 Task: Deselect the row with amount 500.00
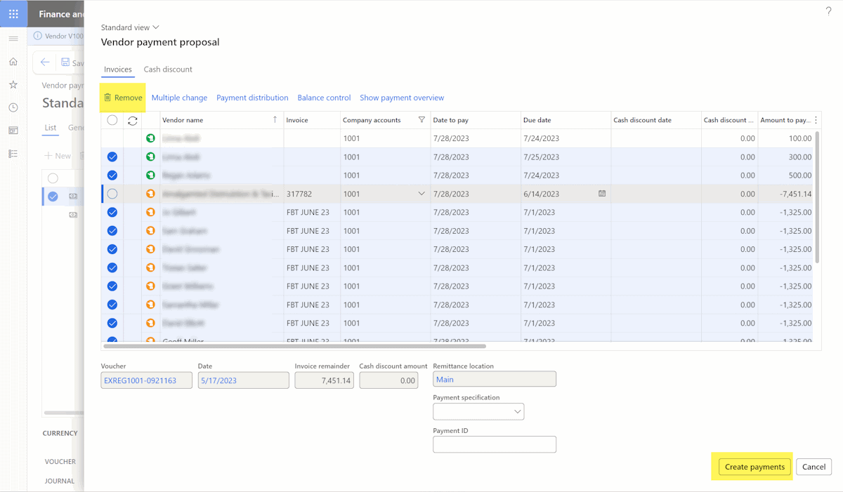[112, 175]
